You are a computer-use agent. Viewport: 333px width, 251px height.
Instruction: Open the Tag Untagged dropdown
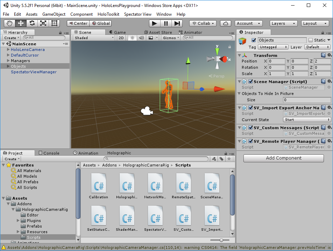[x=273, y=47]
